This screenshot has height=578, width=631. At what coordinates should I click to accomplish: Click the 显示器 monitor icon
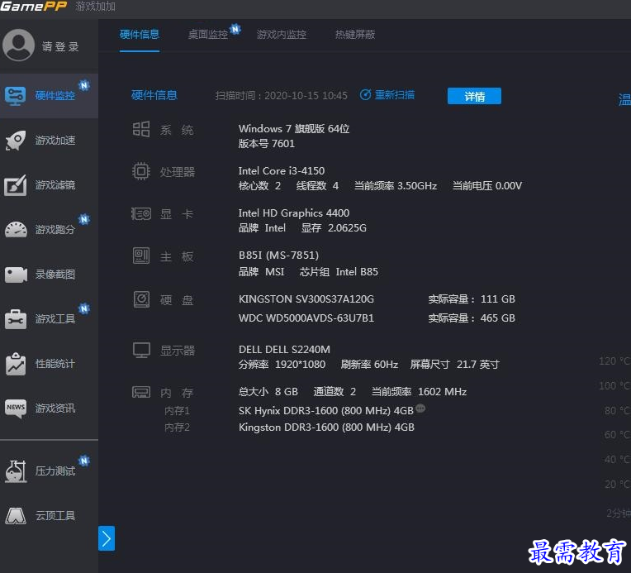click(141, 350)
